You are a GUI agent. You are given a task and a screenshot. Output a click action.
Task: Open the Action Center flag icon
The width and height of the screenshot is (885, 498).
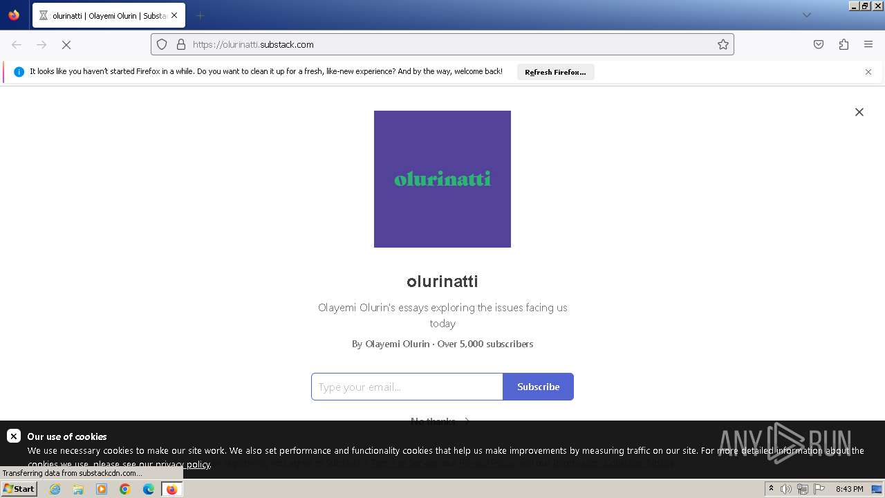pos(819,489)
